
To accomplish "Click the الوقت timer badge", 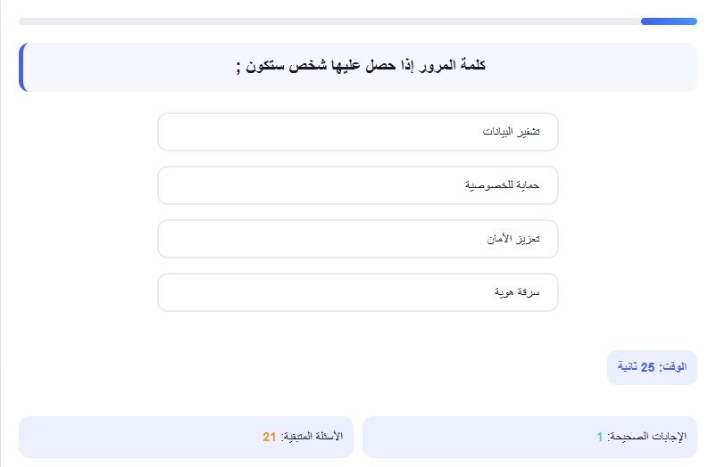I will click(x=652, y=367).
